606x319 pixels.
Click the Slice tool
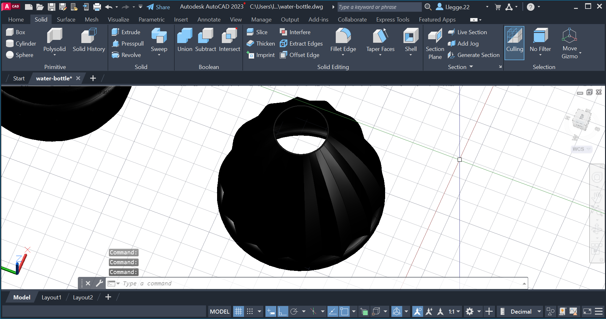tap(257, 32)
